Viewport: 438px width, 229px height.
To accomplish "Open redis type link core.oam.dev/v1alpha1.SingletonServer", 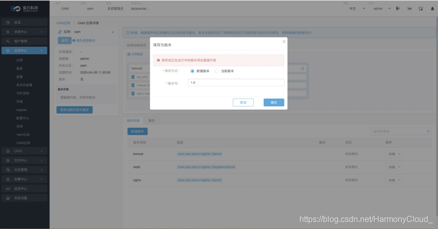I will [x=206, y=167].
